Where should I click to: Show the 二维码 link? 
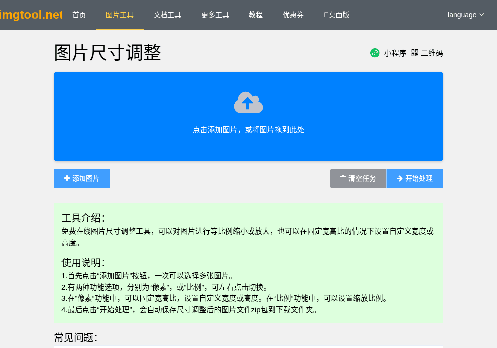click(432, 53)
